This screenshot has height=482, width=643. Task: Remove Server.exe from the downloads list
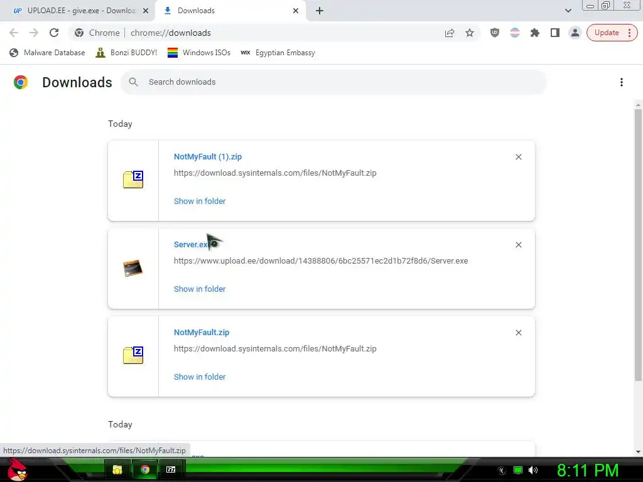(518, 245)
